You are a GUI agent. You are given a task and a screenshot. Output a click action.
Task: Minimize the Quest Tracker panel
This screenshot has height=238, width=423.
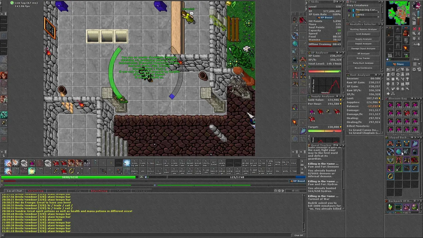point(341,145)
